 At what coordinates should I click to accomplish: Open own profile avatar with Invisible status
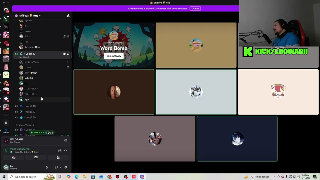point(6,167)
